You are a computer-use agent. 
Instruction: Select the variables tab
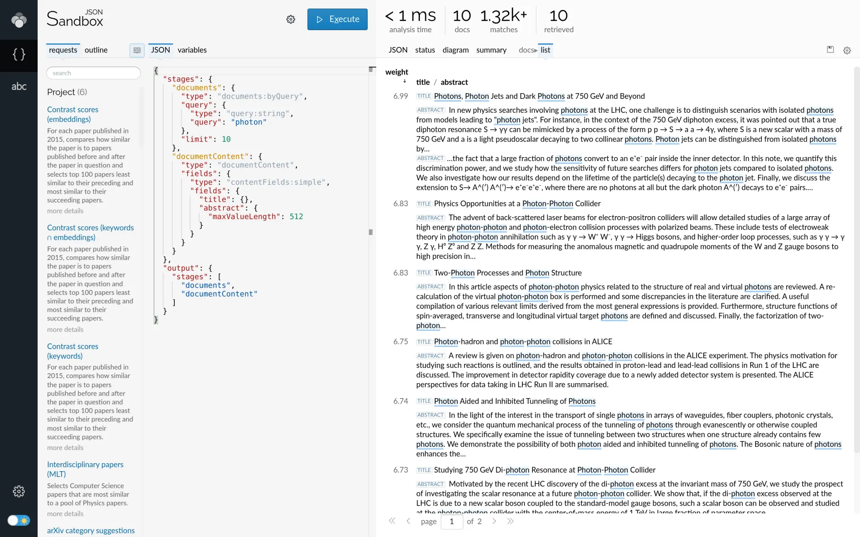(x=192, y=50)
